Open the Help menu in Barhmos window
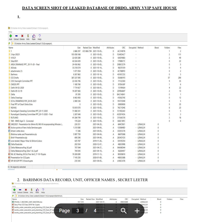 (14, 186)
